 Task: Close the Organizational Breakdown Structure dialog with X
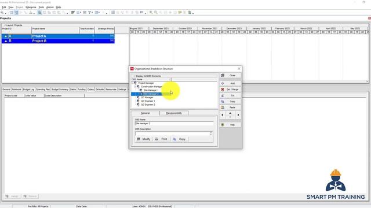click(239, 69)
